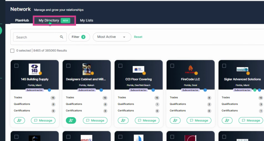
Task: Open the 145 Building Supply logo
Action: pyautogui.click(x=35, y=69)
